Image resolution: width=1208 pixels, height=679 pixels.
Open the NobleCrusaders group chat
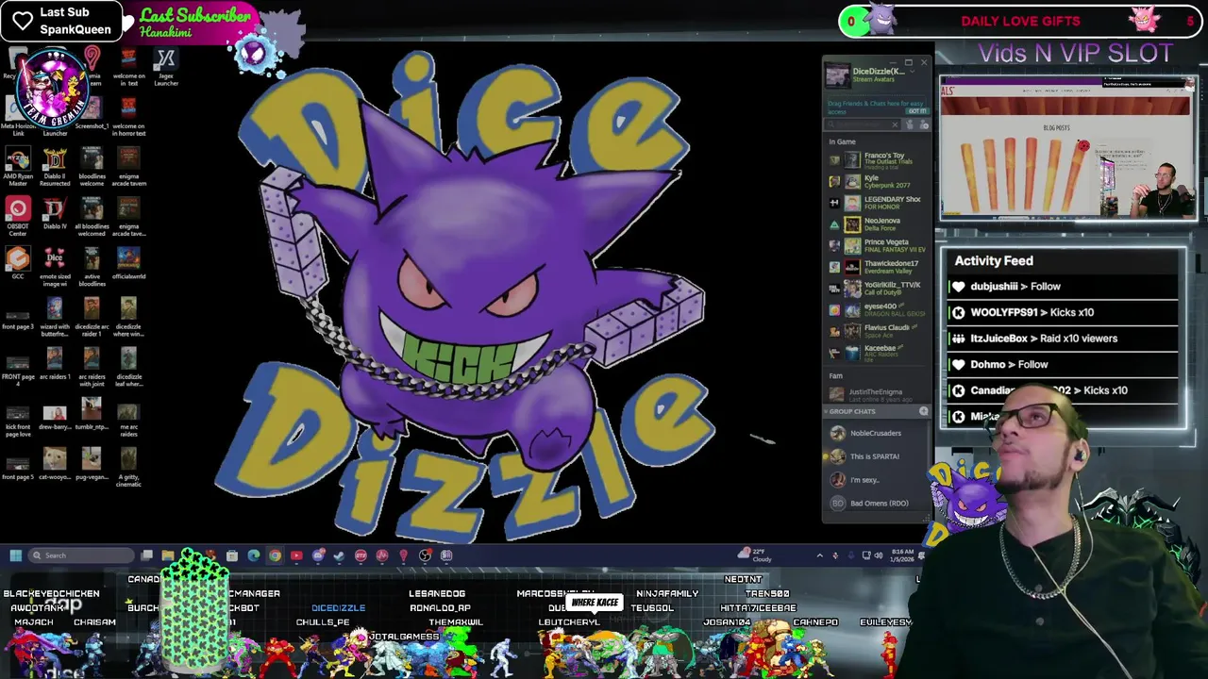pyautogui.click(x=878, y=433)
